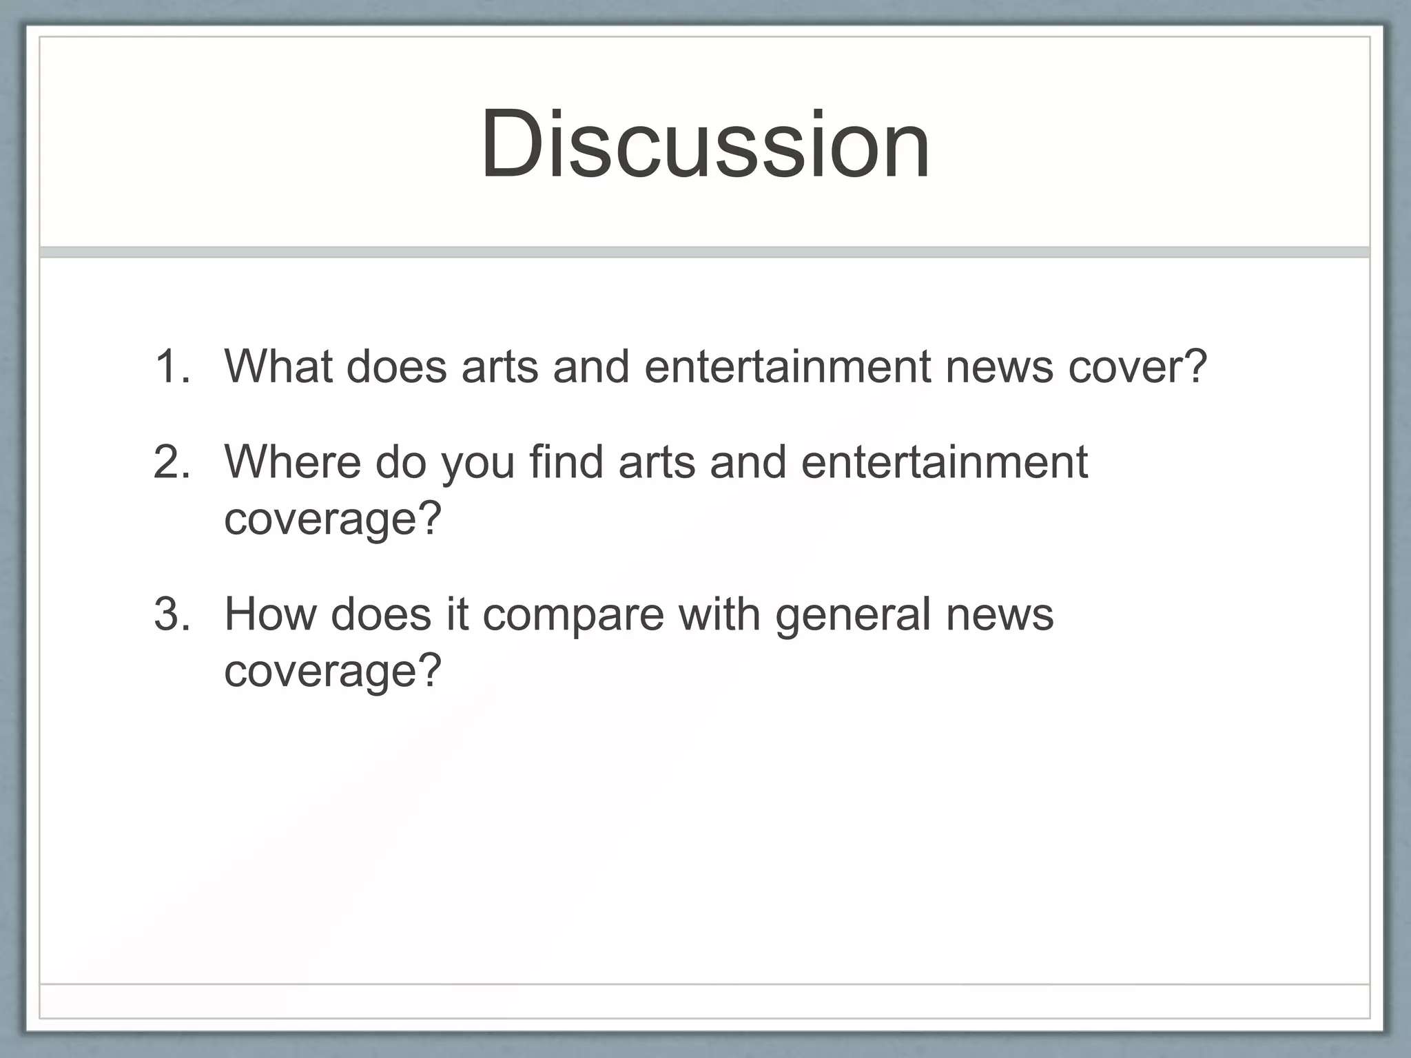Click coverage? at end of question two

pyautogui.click(x=332, y=518)
